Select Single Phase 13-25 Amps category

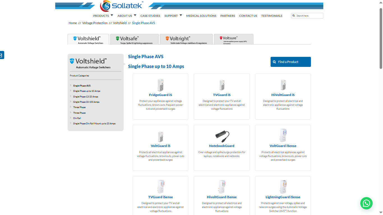(86, 97)
